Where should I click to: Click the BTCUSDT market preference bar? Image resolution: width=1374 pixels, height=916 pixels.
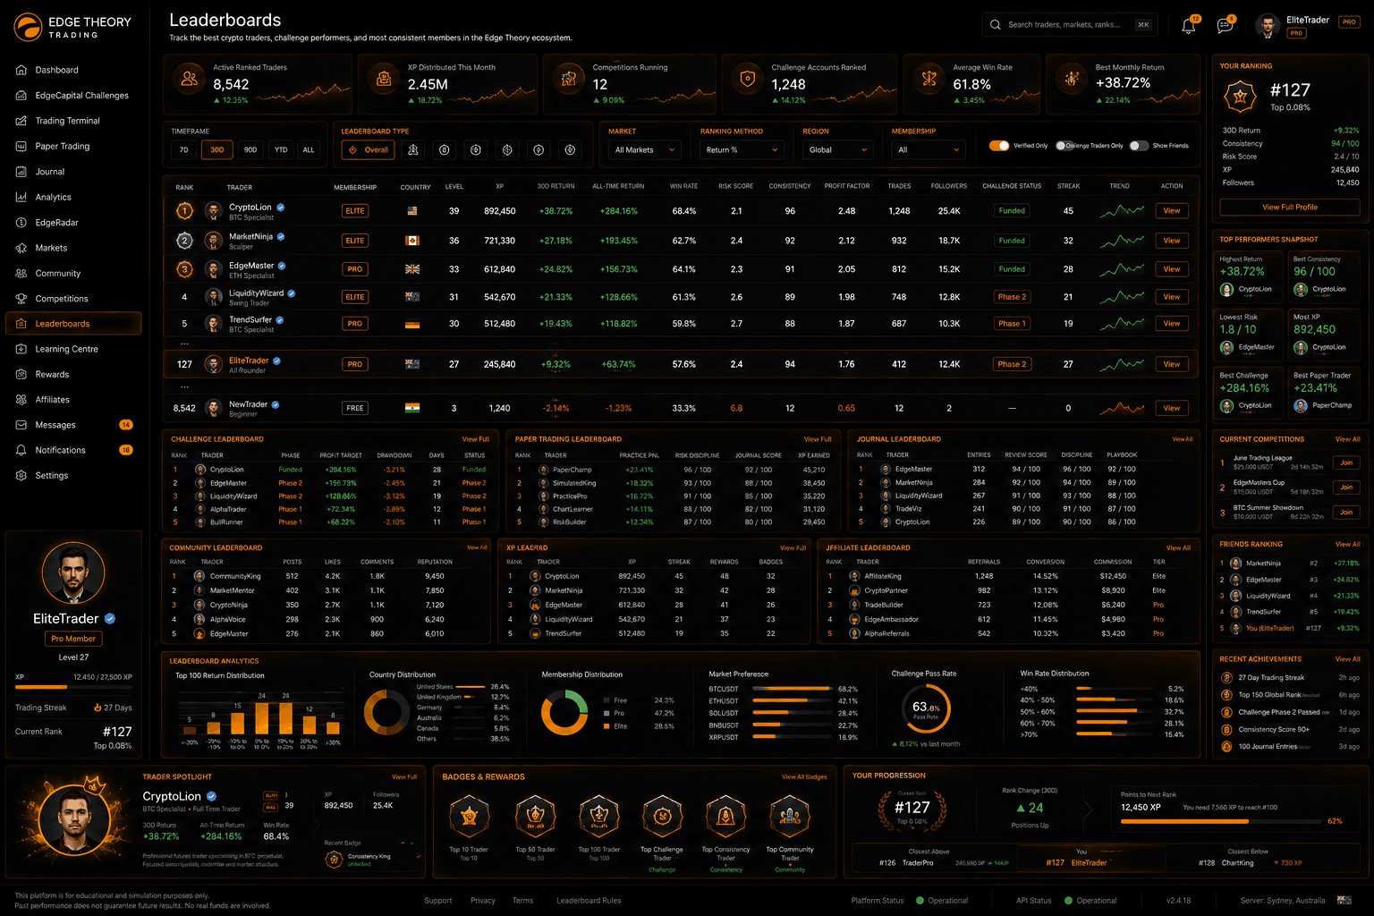click(793, 690)
